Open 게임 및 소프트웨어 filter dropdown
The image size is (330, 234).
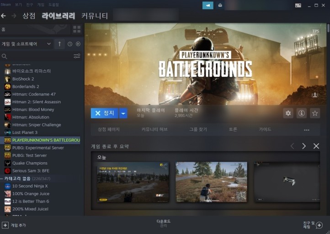26,44
